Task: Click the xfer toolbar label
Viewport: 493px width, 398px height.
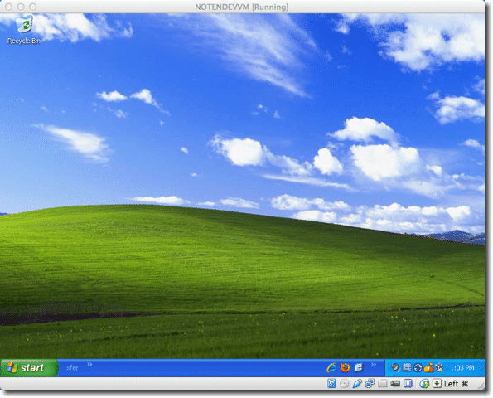Action: point(72,368)
